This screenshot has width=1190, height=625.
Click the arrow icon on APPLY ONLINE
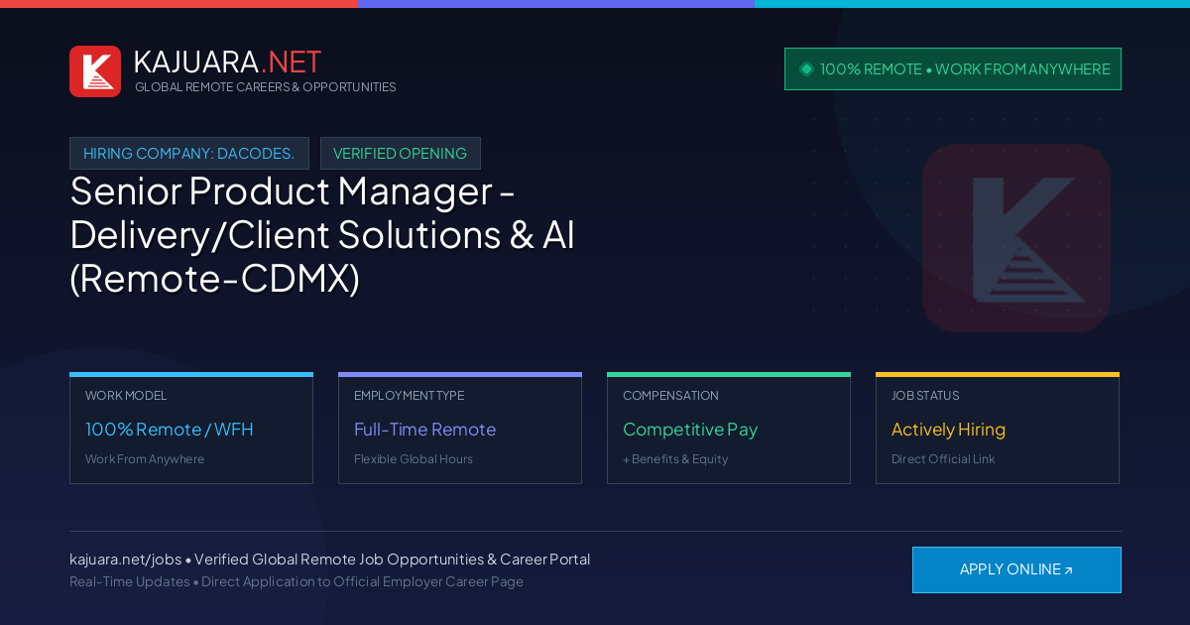click(1068, 570)
